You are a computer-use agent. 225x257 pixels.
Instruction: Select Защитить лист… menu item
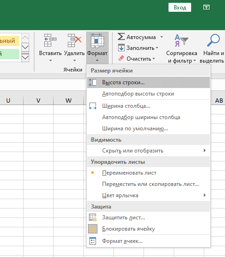tap(148, 217)
